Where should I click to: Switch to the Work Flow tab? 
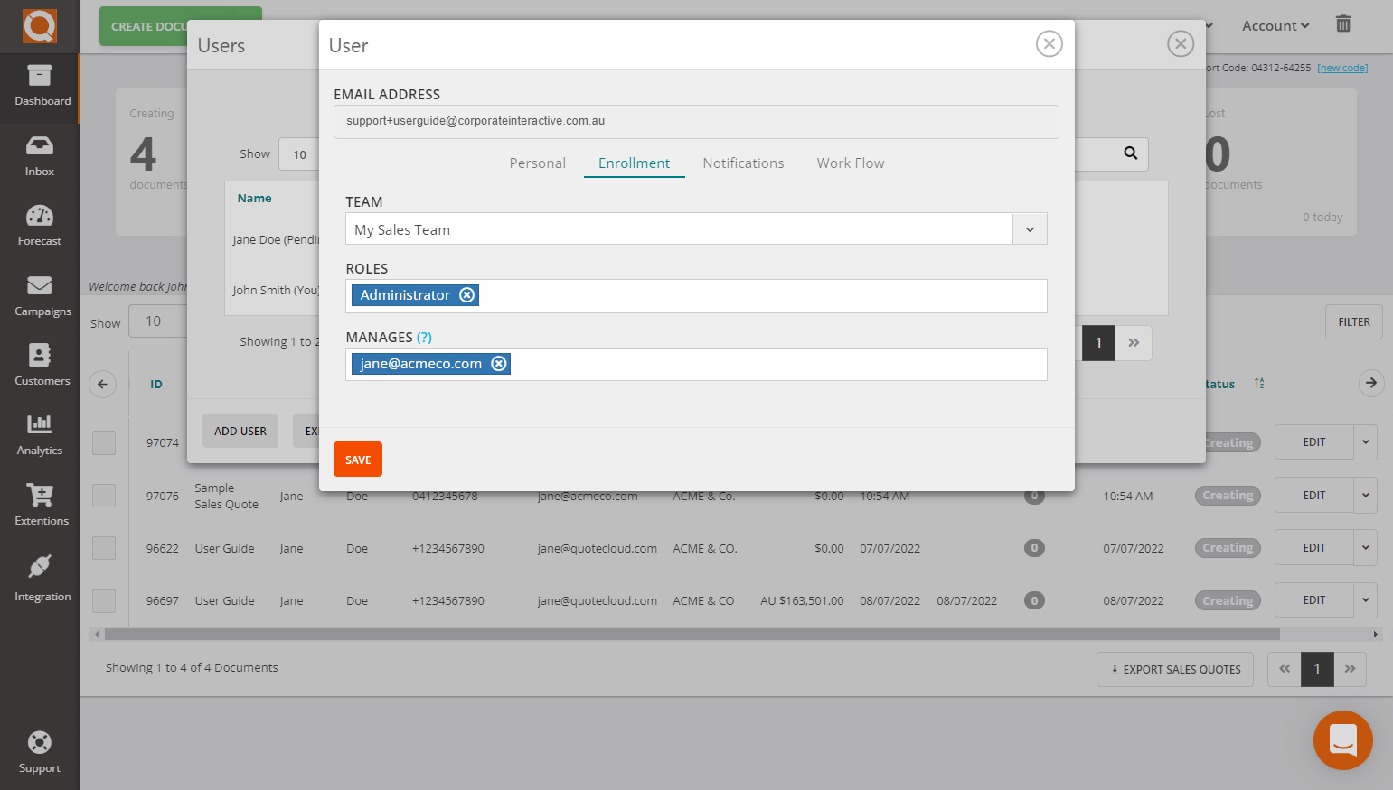coord(850,163)
